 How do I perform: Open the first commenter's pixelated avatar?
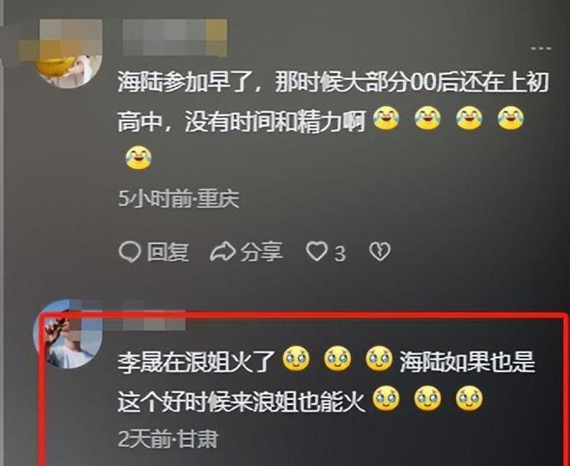(x=69, y=54)
